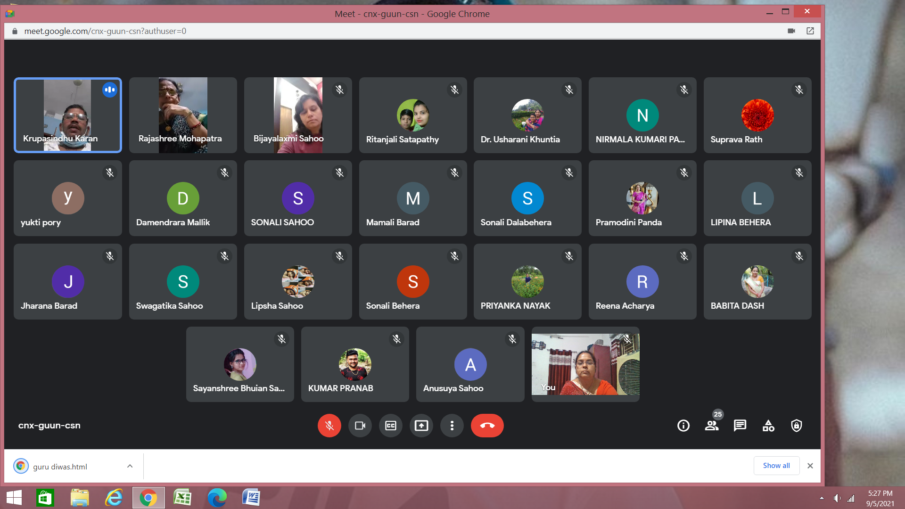
Task: Open the Activities panel
Action: coord(768,426)
